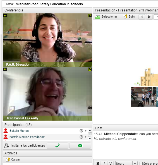The width and height of the screenshot is (158, 165).
Task: Click the green envelope email invite button
Action: (80, 145)
